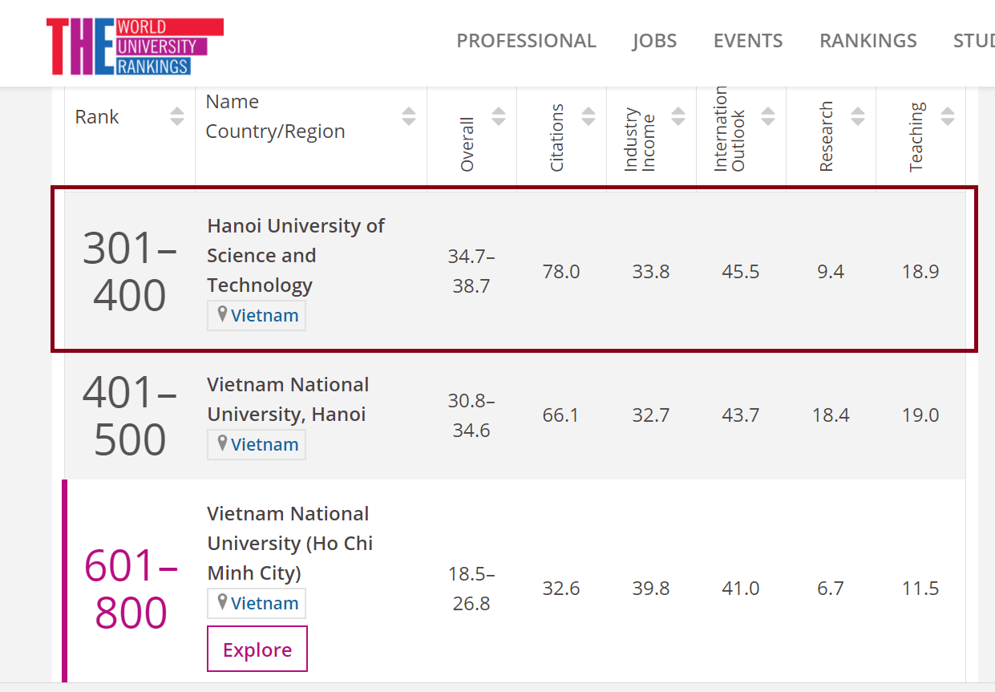
Task: Open the Jobs menu item
Action: [x=654, y=41]
